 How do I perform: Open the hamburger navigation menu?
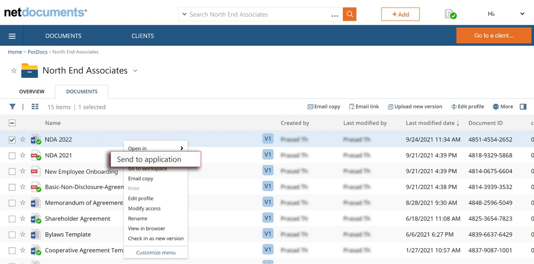pyautogui.click(x=12, y=36)
